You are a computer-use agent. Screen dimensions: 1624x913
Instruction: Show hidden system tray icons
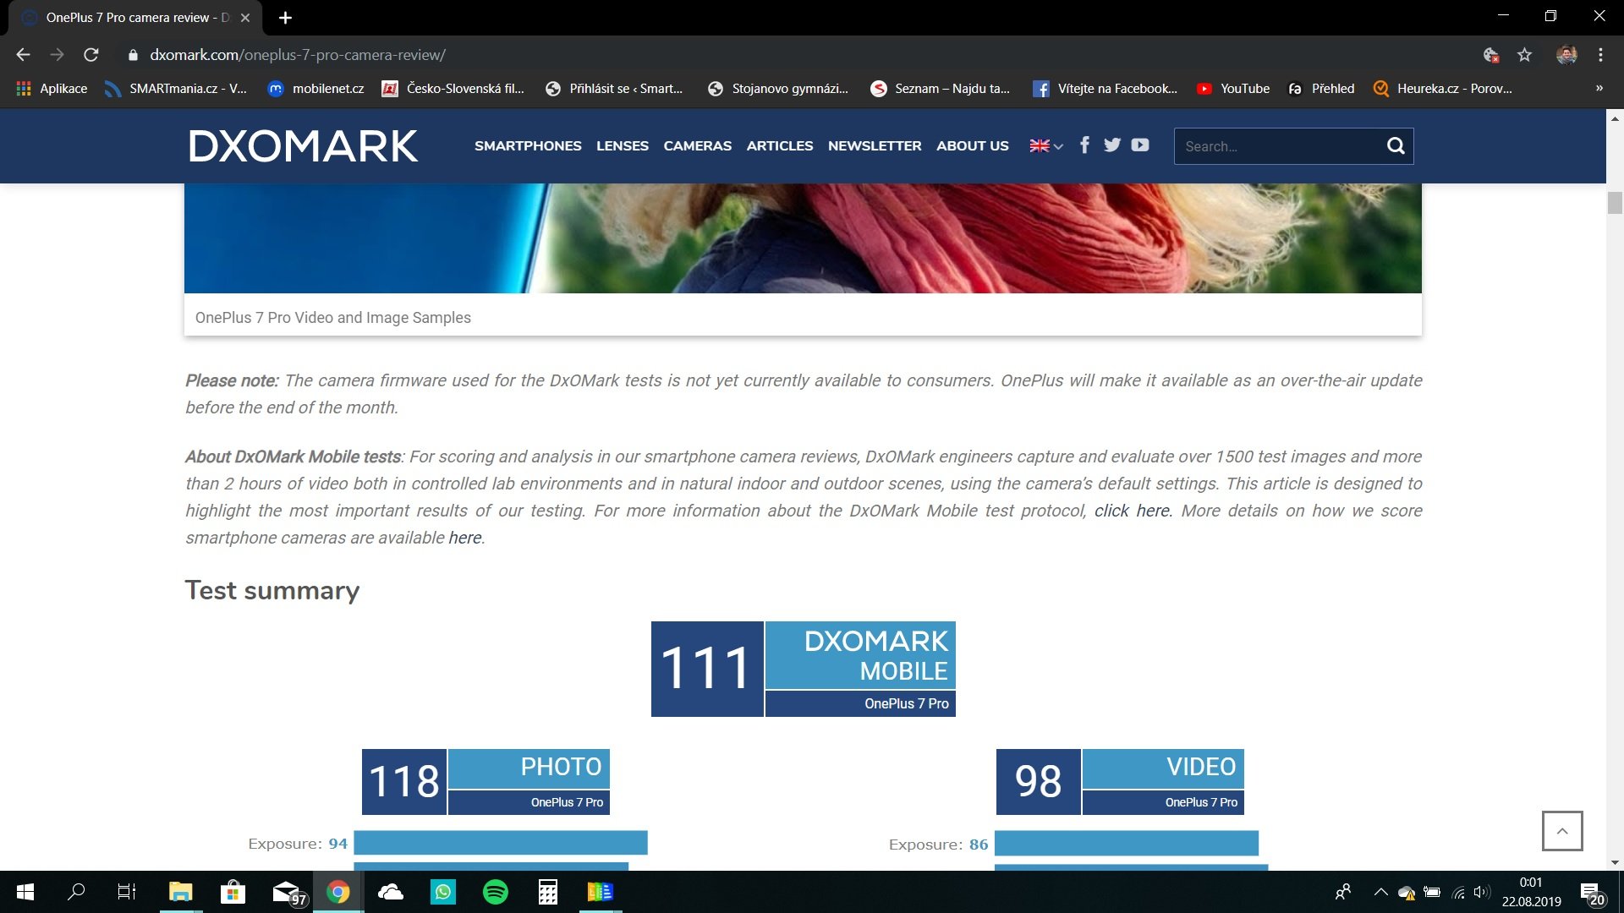[x=1380, y=892]
